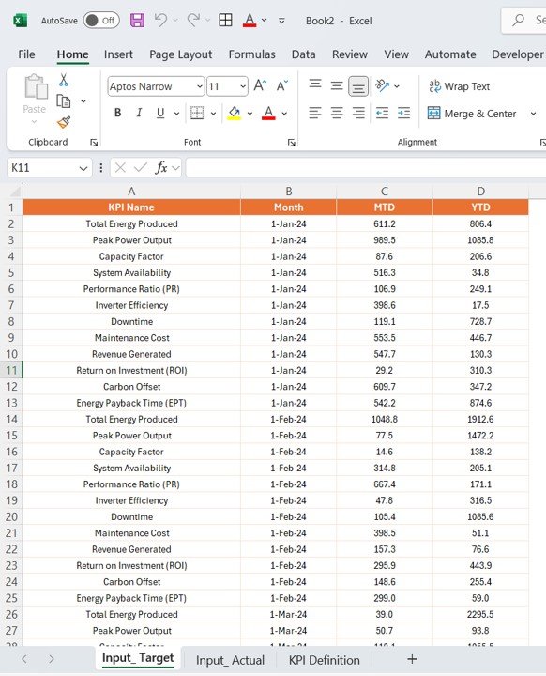Open Font settings dialog launcher
This screenshot has height=676, width=546.
click(x=292, y=143)
